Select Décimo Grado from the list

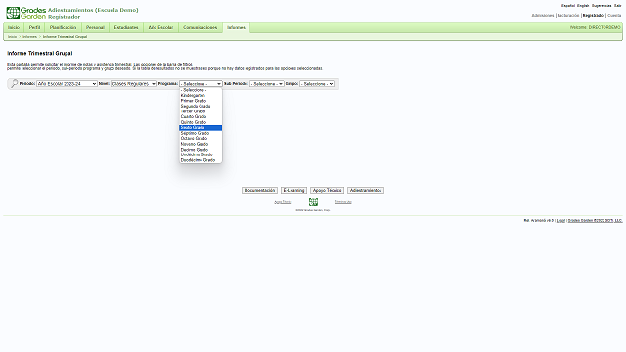(201, 150)
